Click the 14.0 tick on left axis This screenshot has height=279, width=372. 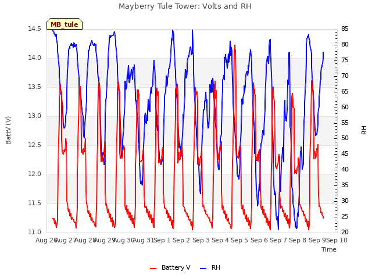[x=34, y=58]
